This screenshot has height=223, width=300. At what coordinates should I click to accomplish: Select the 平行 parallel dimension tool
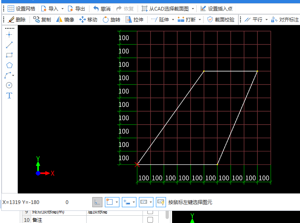click(253, 19)
